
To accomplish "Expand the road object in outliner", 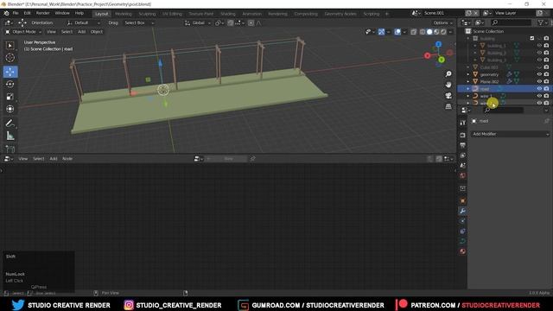I will pyautogui.click(x=468, y=88).
